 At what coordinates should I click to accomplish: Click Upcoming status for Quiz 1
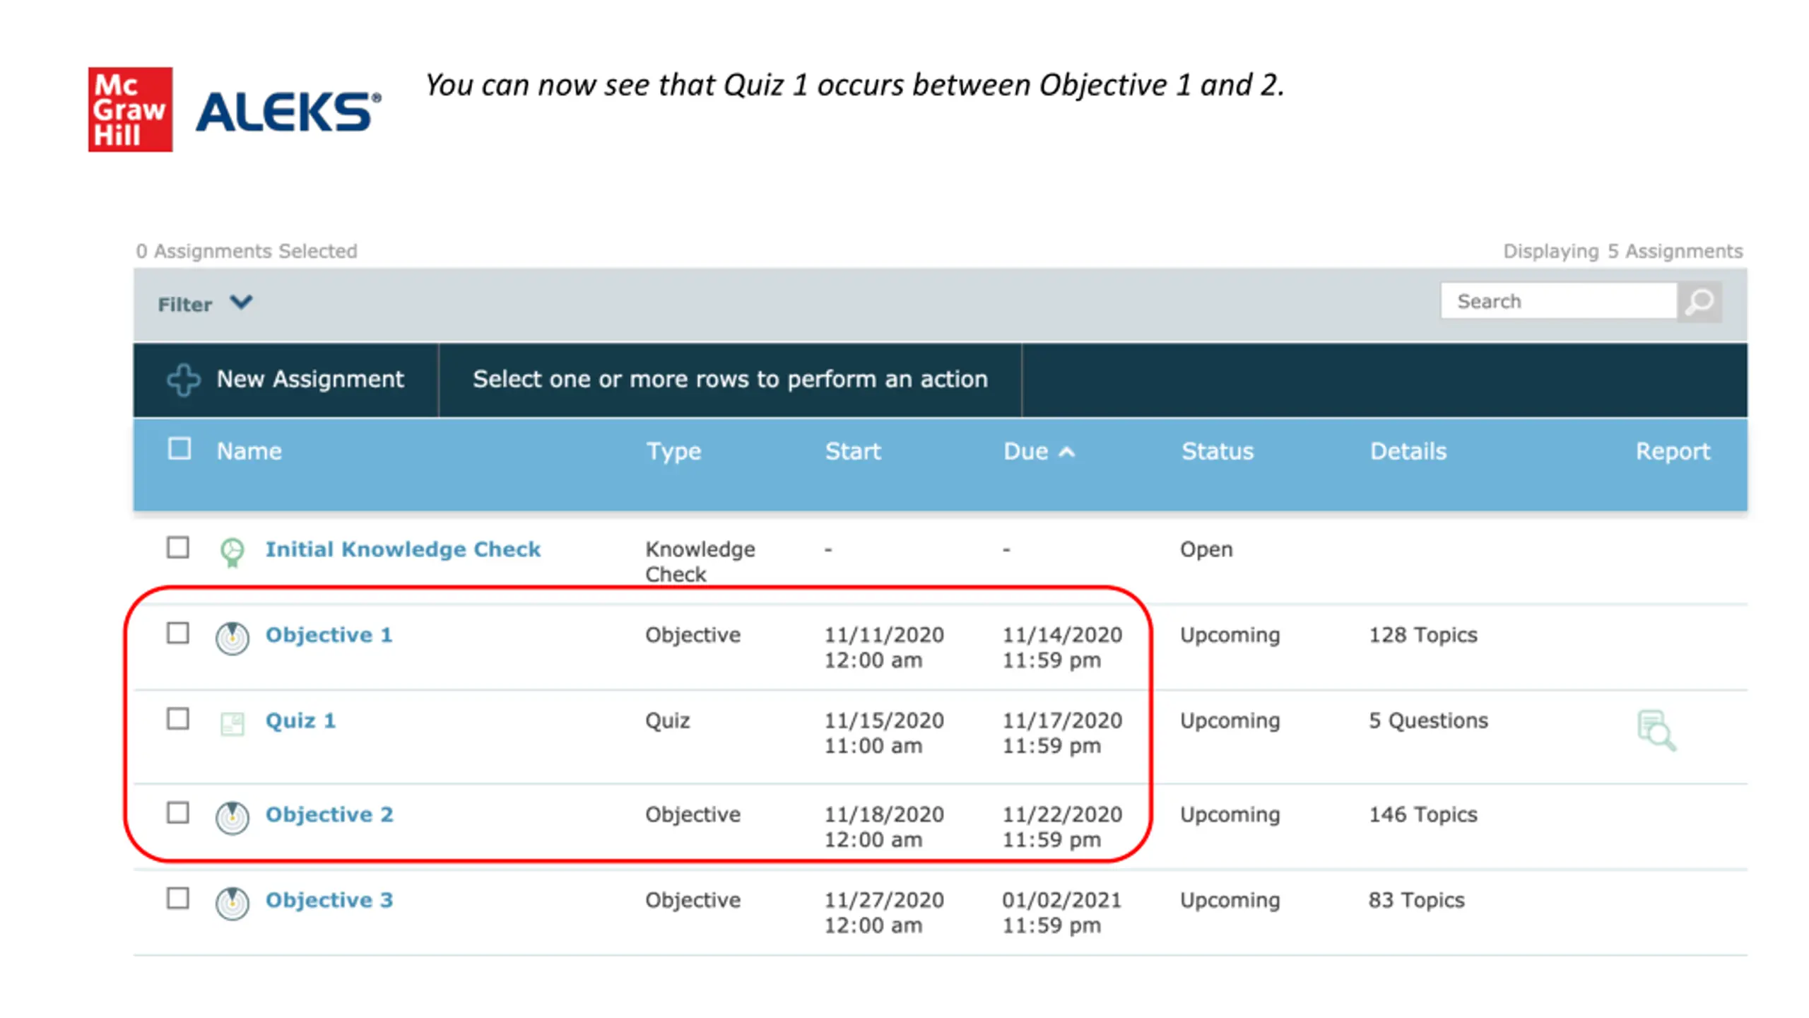point(1230,721)
